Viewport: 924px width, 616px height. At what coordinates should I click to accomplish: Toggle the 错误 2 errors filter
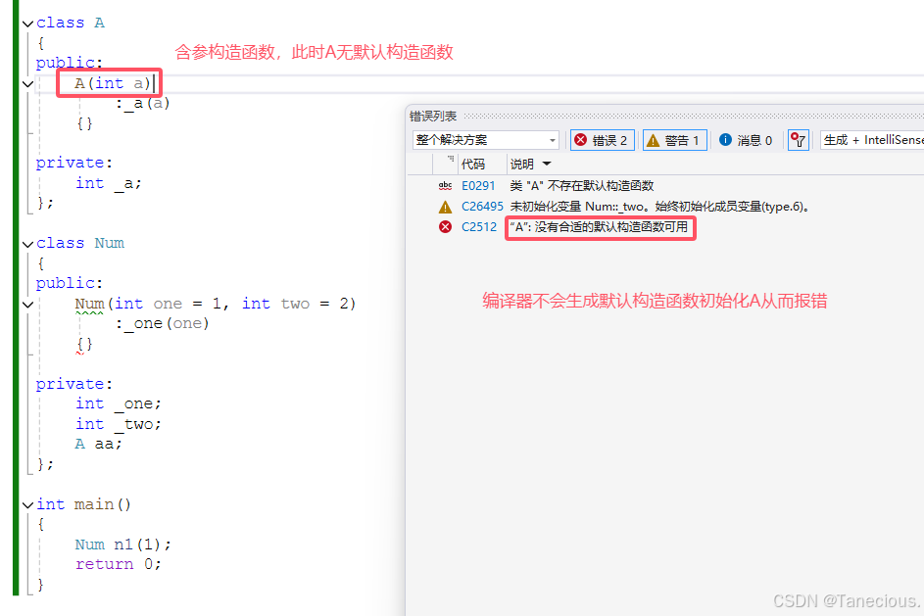click(x=602, y=140)
